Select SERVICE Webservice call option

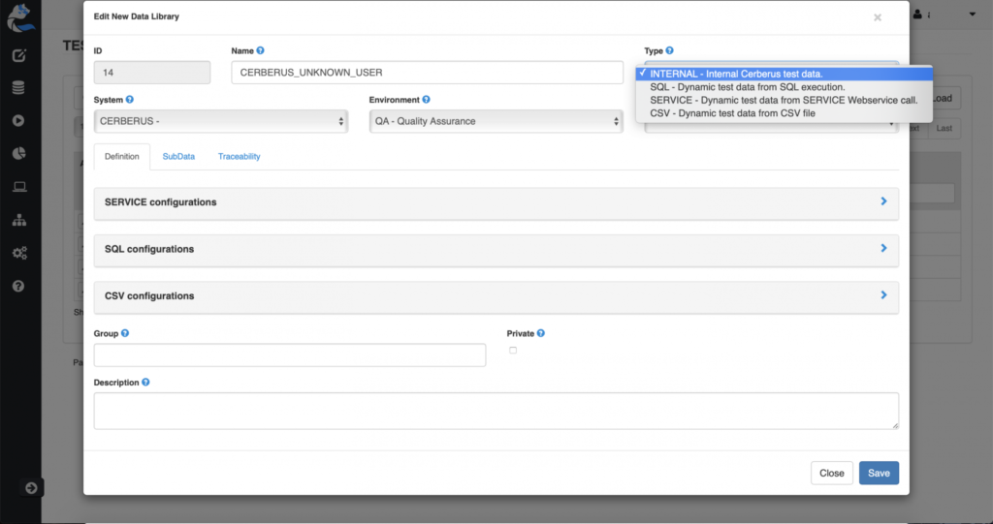point(784,100)
